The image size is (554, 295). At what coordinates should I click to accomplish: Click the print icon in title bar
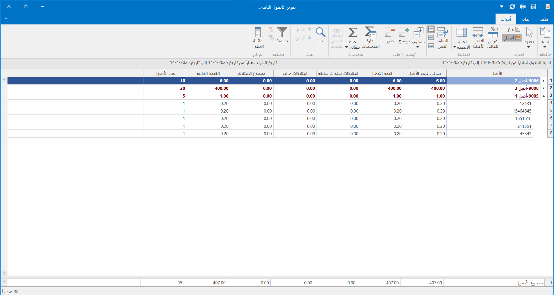click(x=523, y=7)
